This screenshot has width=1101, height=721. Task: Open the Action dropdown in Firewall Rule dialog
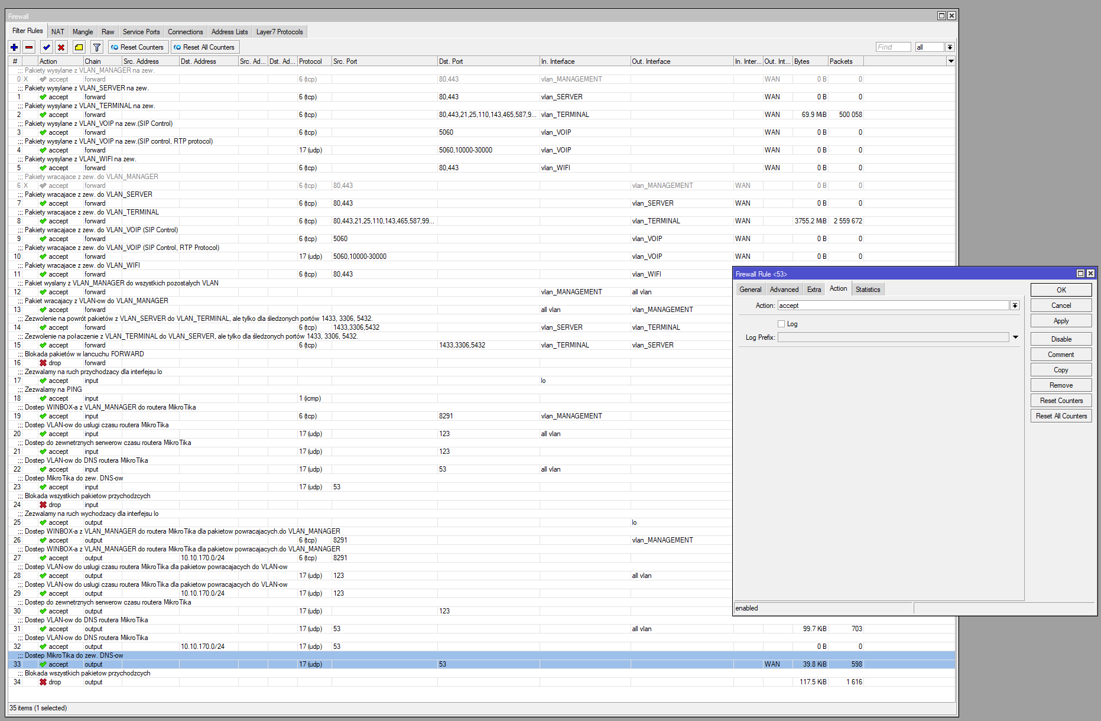tap(1015, 306)
